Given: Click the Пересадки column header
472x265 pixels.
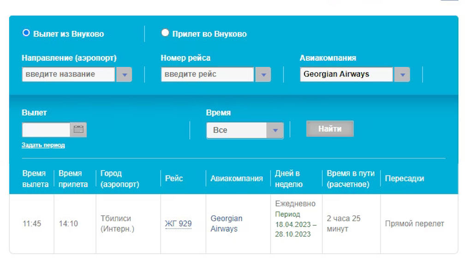Looking at the screenshot, I should (404, 179).
